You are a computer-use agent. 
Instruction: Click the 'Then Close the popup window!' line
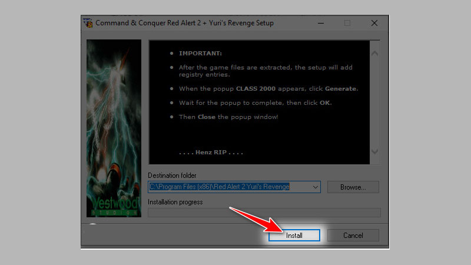(x=228, y=117)
